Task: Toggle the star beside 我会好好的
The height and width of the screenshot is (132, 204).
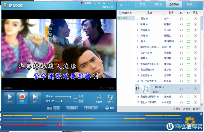Action: (x=153, y=70)
